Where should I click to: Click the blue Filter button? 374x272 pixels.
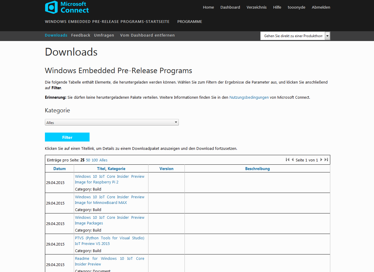click(x=67, y=137)
